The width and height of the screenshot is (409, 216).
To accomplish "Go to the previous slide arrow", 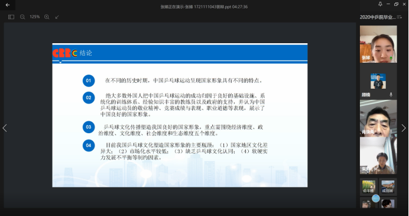I will coord(5,128).
